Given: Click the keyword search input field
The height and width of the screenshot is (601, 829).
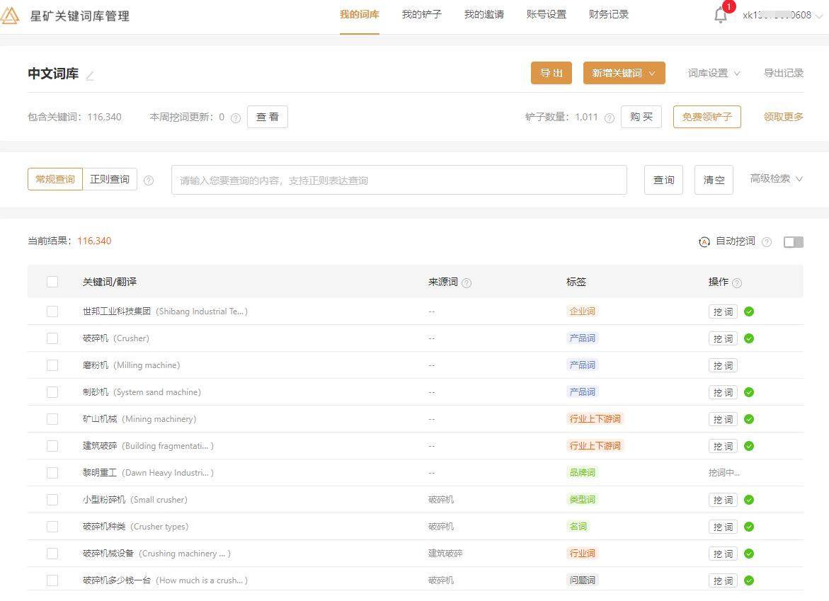Looking at the screenshot, I should [399, 180].
